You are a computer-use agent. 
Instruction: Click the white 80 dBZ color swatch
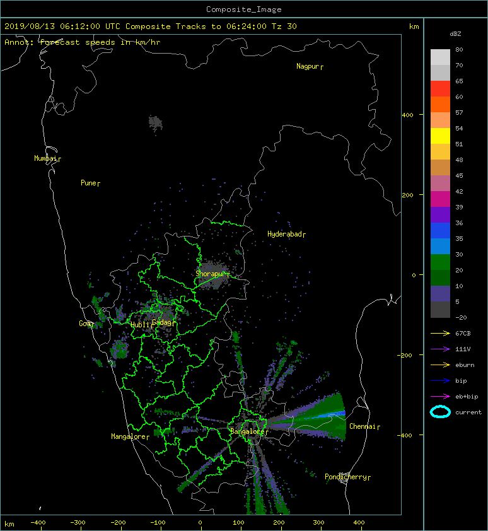[x=440, y=57]
